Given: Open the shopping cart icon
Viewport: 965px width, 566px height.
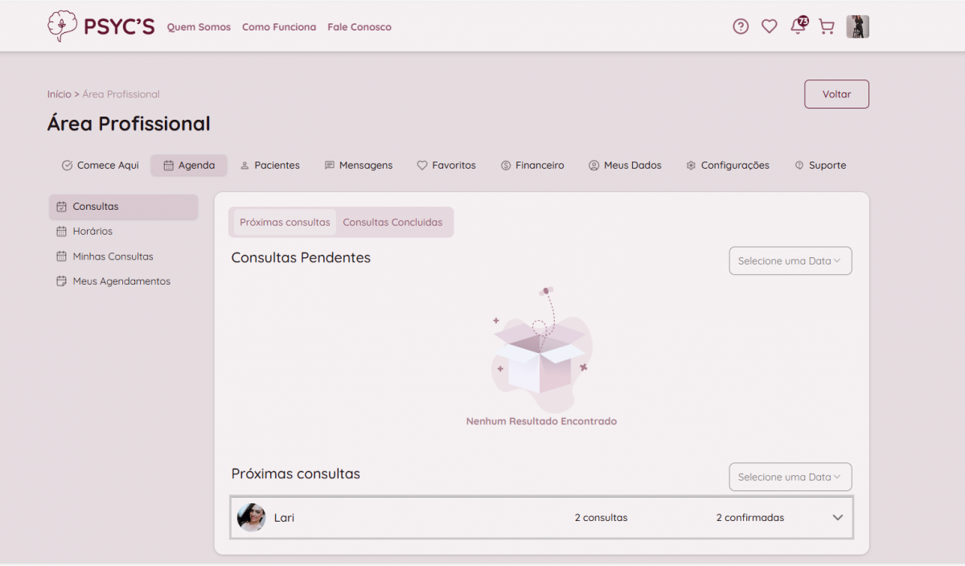Looking at the screenshot, I should pos(826,27).
